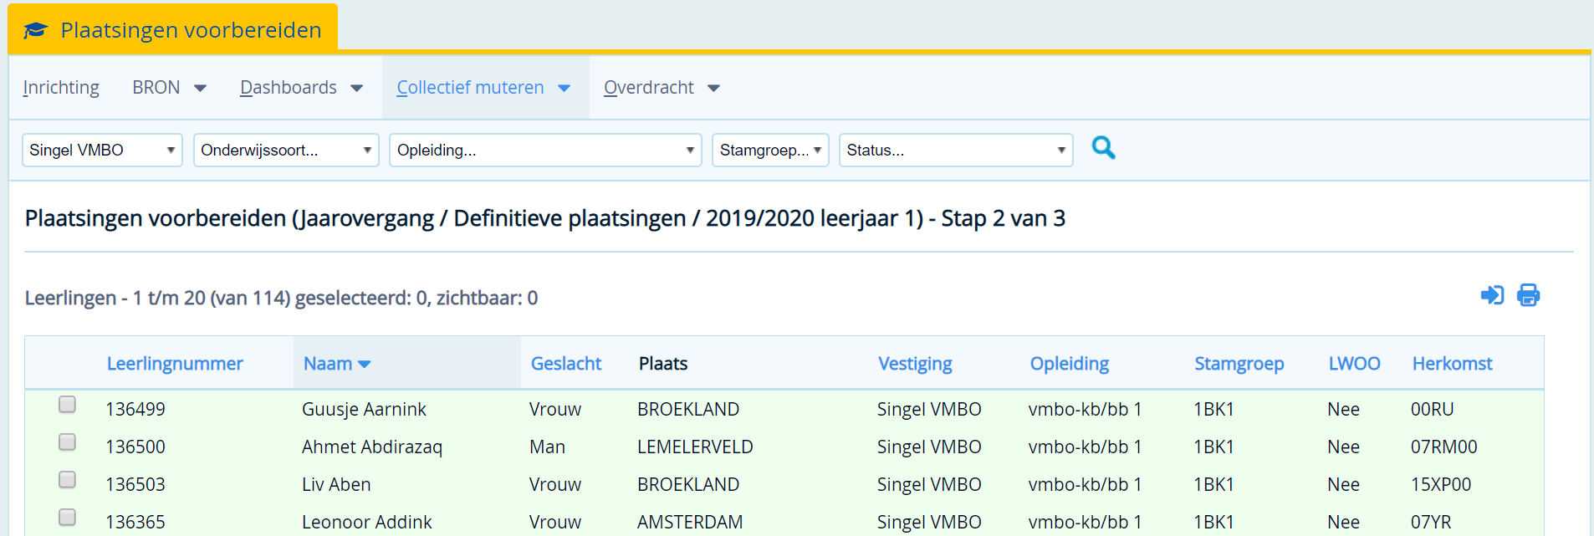Open the Stamgroep filter dropdown
1594x536 pixels.
770,151
